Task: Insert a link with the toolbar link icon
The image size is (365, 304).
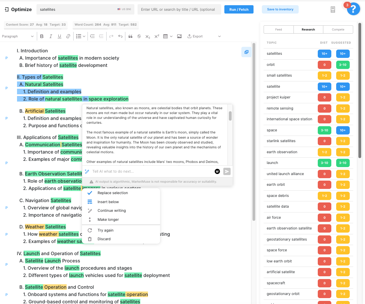Action: [x=68, y=36]
